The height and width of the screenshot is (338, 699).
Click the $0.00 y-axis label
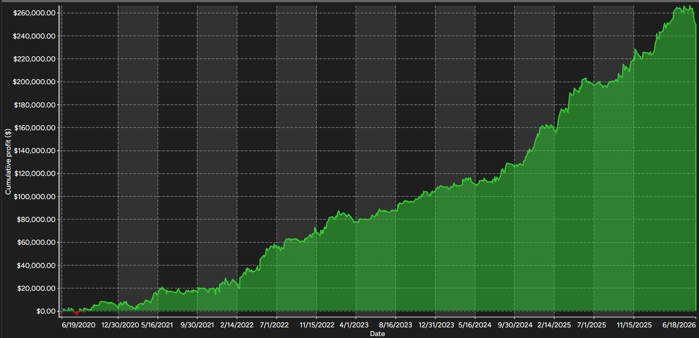(46, 311)
